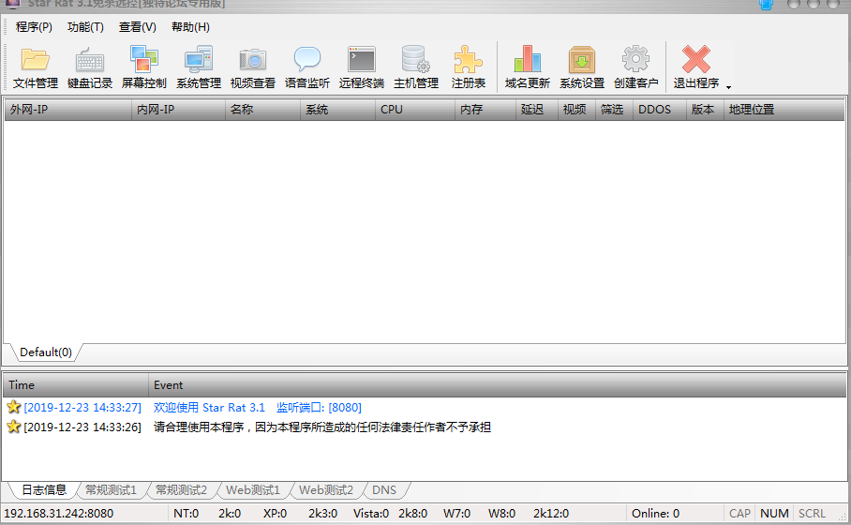Switch to the DNS tab
Screen dimensions: 851x525
(384, 489)
